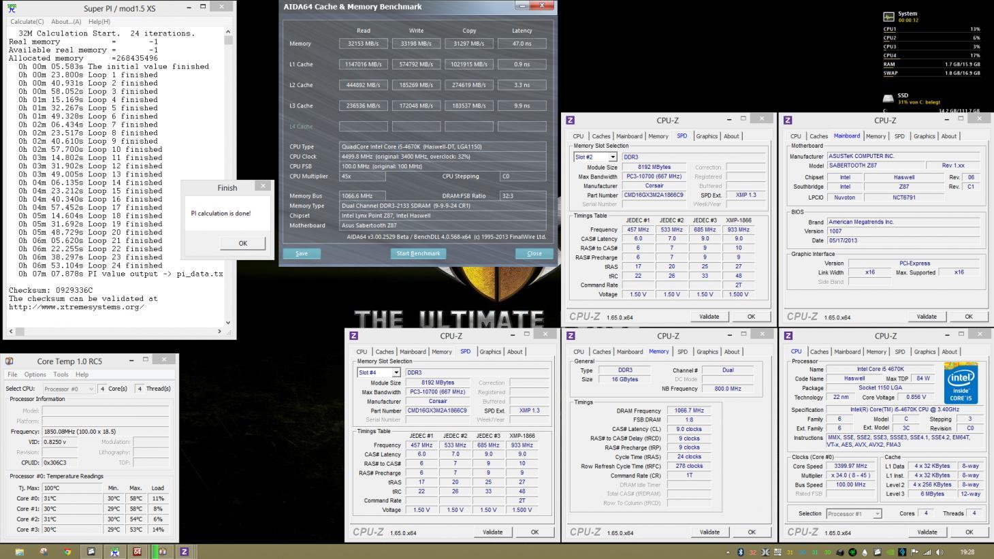Click Super PI vertical scrollbar down arrow
Screen dimensions: 994x559
(228, 323)
